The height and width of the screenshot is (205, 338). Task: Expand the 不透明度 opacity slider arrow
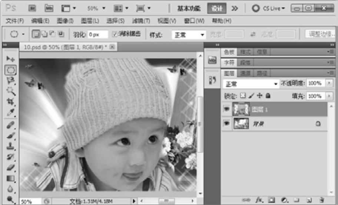(x=329, y=83)
